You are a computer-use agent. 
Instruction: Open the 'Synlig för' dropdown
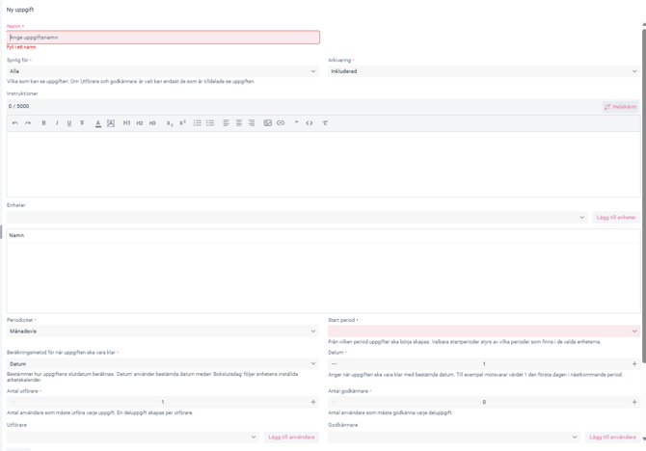[162, 71]
